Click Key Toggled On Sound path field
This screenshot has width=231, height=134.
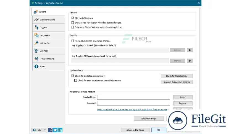coord(120,50)
